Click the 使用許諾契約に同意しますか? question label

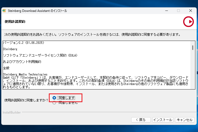26,100
